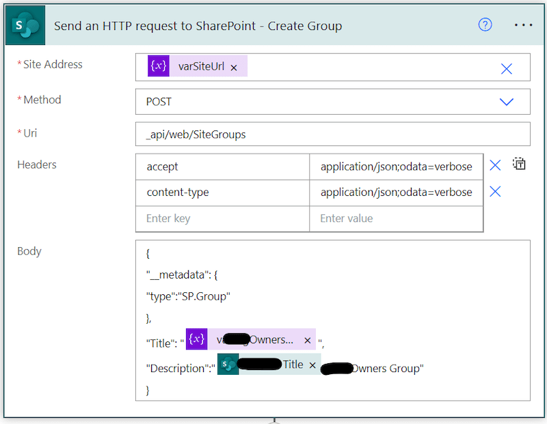This screenshot has width=547, height=424.
Task: Remove varSiteUrl token from Site Address
Action: click(234, 68)
